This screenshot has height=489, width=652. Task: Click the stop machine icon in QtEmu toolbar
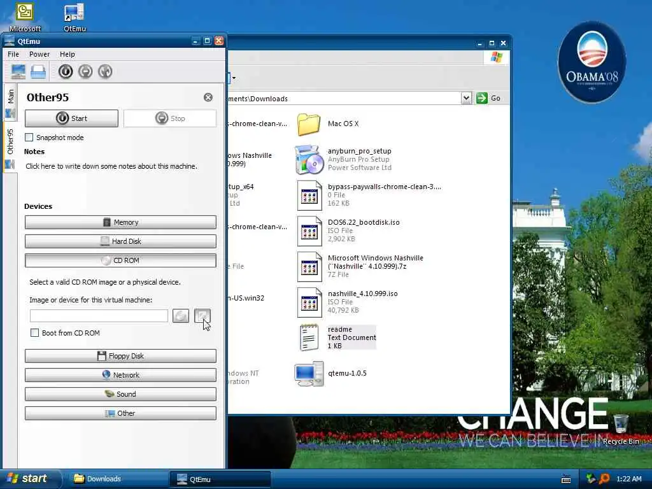coord(85,71)
